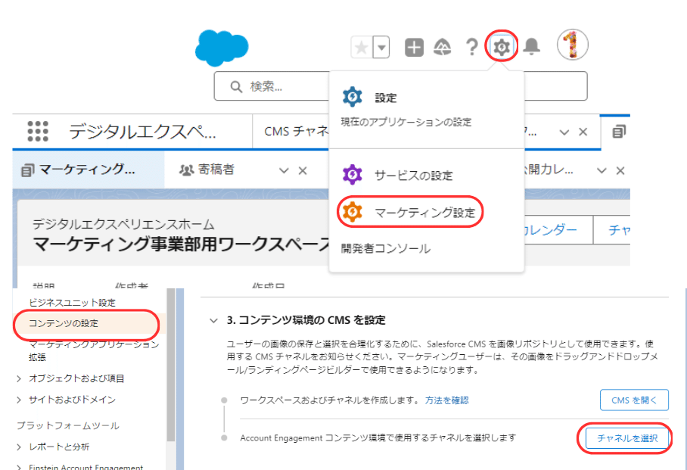687x470 pixels.
Task: Select マーケティング設定 menu entry
Action: (x=426, y=213)
